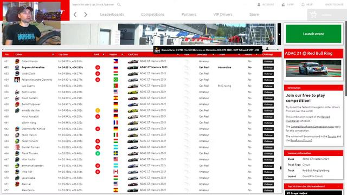Open the Partners tab
The width and height of the screenshot is (347, 195).
[x=189, y=15]
